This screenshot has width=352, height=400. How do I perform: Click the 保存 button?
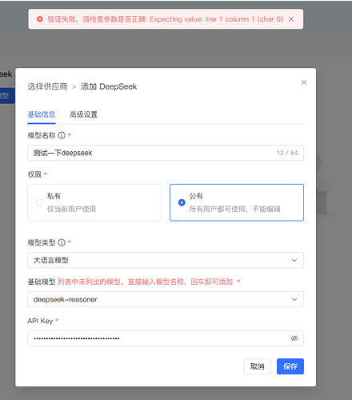click(x=290, y=366)
